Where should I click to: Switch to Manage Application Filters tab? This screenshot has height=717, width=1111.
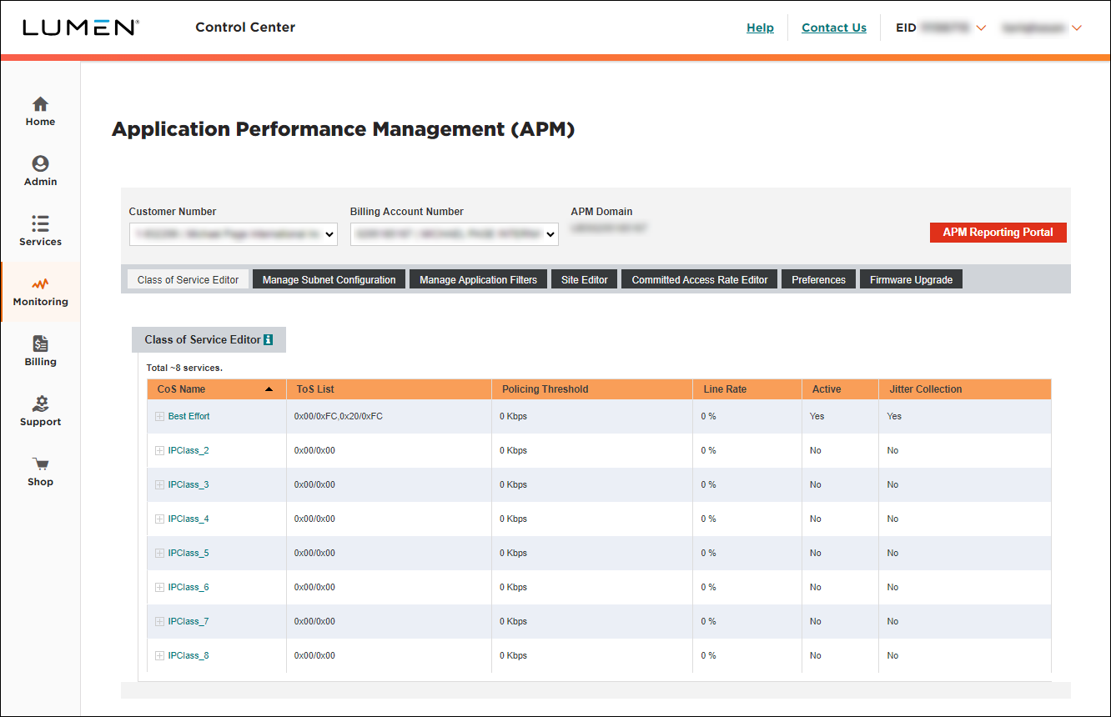(x=478, y=279)
